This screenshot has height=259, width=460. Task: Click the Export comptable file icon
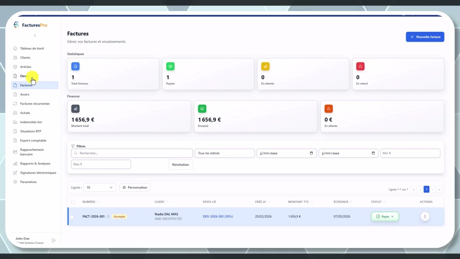[15, 140]
